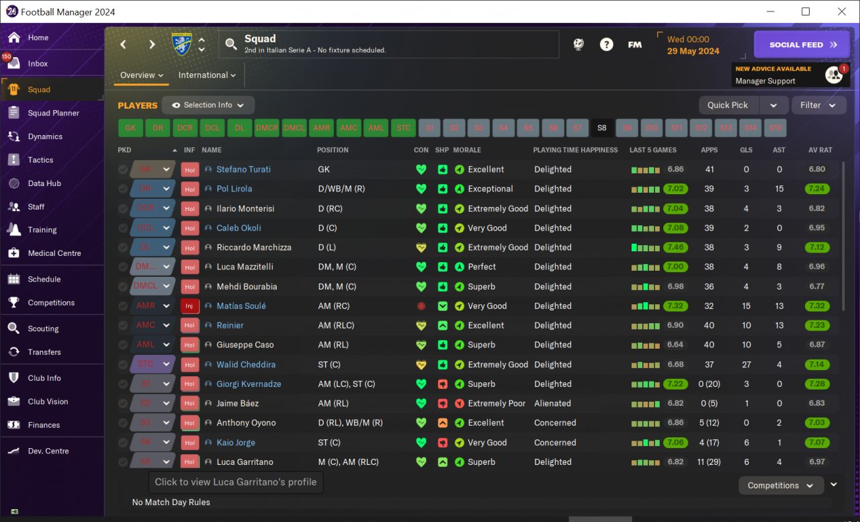Viewport: 860px width, 522px height.
Task: Select the STC position filter tab
Action: [x=404, y=128]
